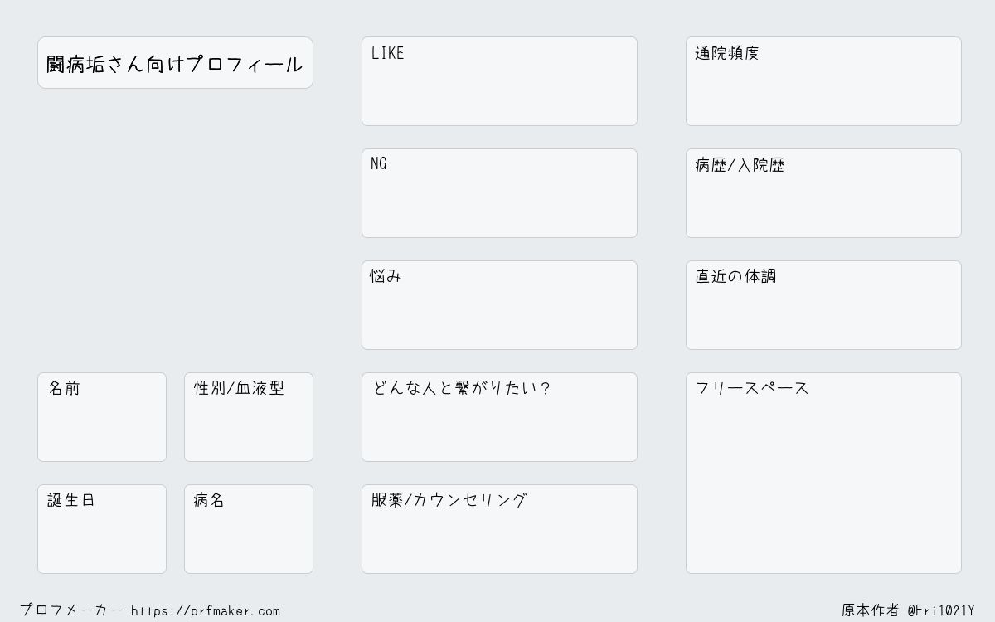
Task: Open the https://prfmaker.com link
Action: click(206, 611)
